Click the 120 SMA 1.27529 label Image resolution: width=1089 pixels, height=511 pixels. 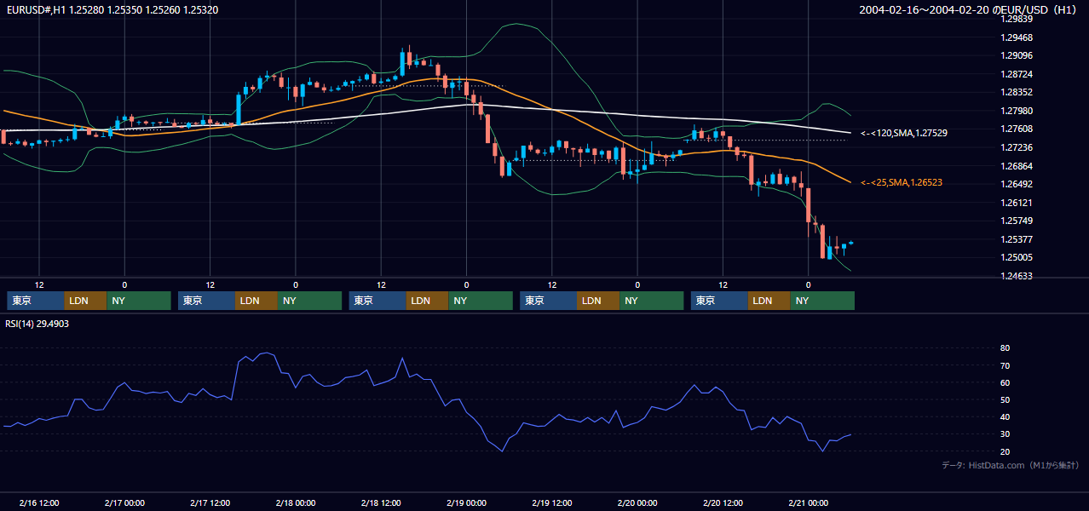[x=904, y=133]
